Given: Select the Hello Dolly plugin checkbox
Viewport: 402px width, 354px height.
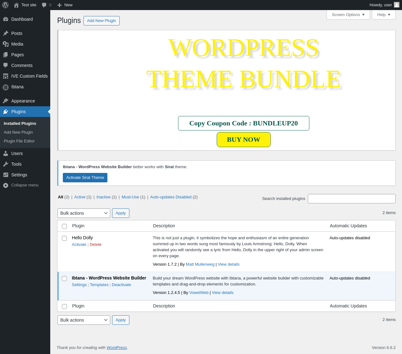Looking at the screenshot, I should [x=64, y=238].
